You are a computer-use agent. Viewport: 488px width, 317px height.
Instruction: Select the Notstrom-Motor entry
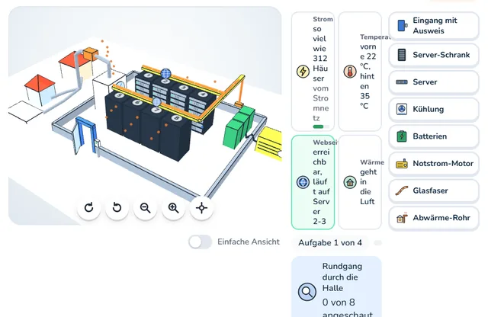(434, 164)
